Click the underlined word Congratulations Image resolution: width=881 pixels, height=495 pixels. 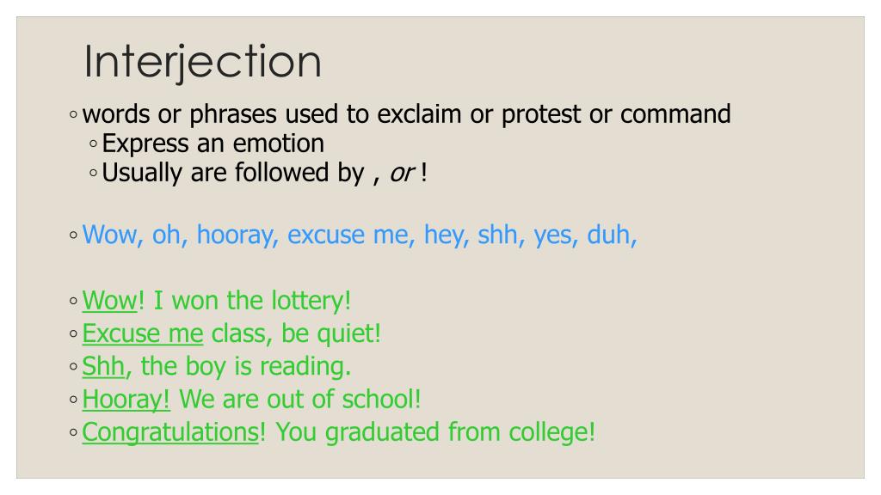coord(170,433)
